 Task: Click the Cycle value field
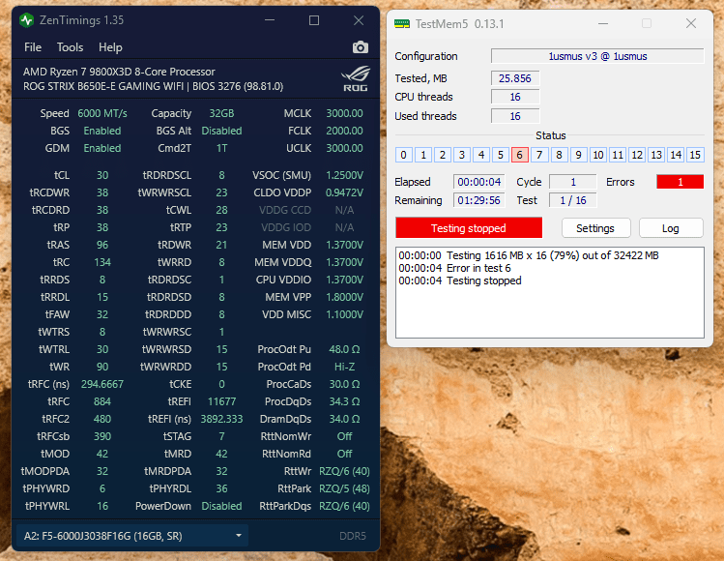click(573, 182)
